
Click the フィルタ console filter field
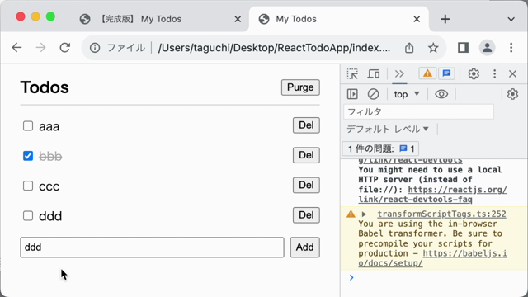pos(418,112)
